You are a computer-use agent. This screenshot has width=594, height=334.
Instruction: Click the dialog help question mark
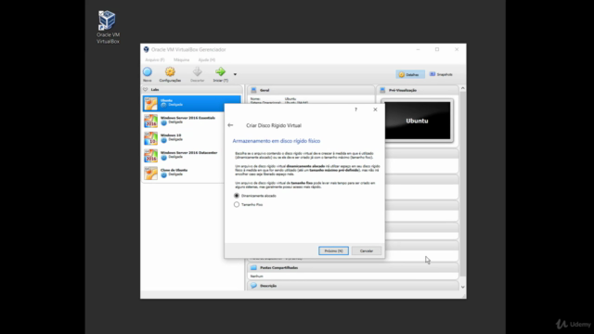(x=355, y=109)
